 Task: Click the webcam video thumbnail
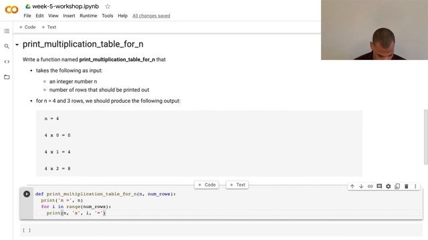click(374, 30)
